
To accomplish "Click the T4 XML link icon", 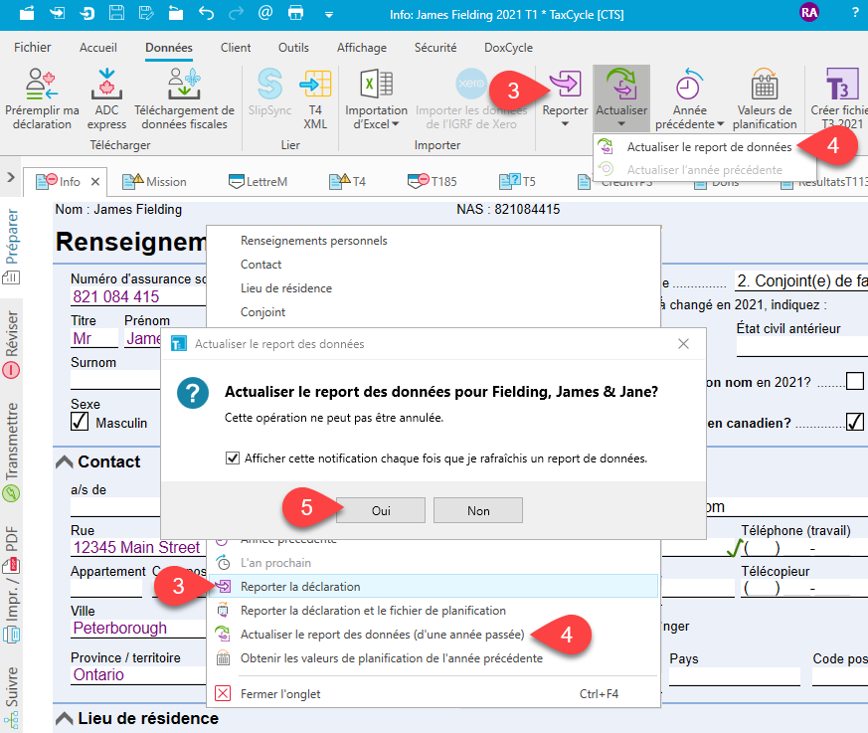I will click(315, 85).
